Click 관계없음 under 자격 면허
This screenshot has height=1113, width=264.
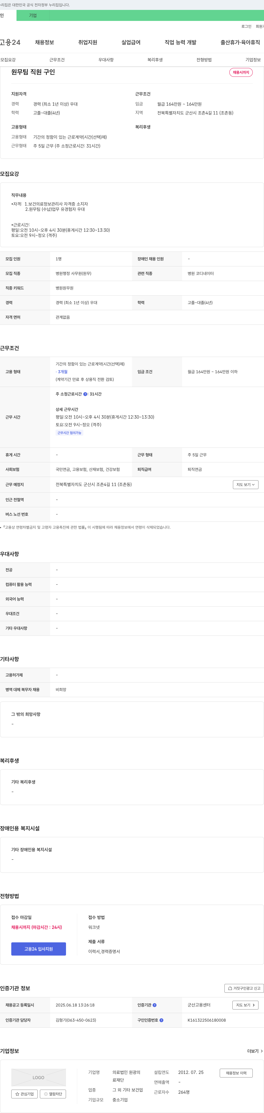click(62, 317)
